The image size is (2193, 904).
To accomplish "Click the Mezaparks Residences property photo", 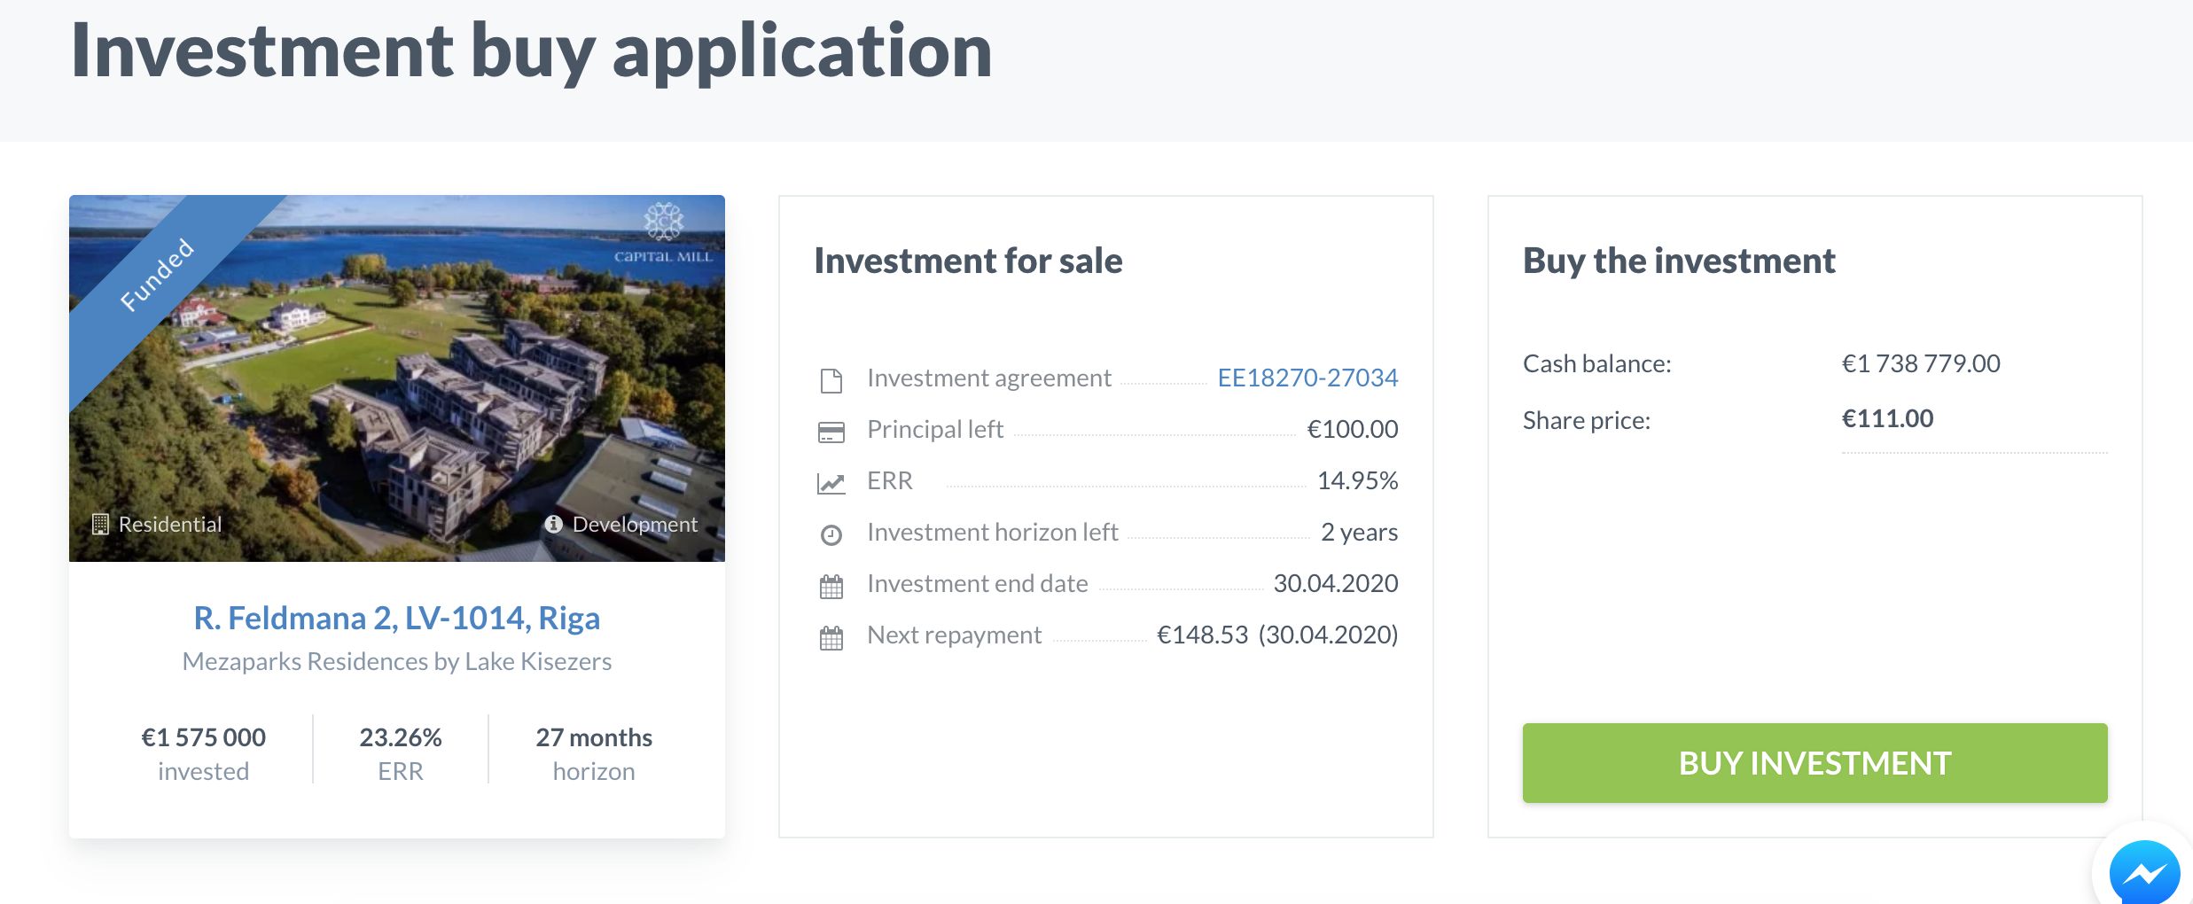I will (397, 378).
